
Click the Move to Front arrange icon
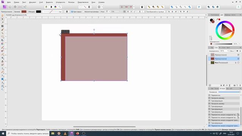click(162, 7)
